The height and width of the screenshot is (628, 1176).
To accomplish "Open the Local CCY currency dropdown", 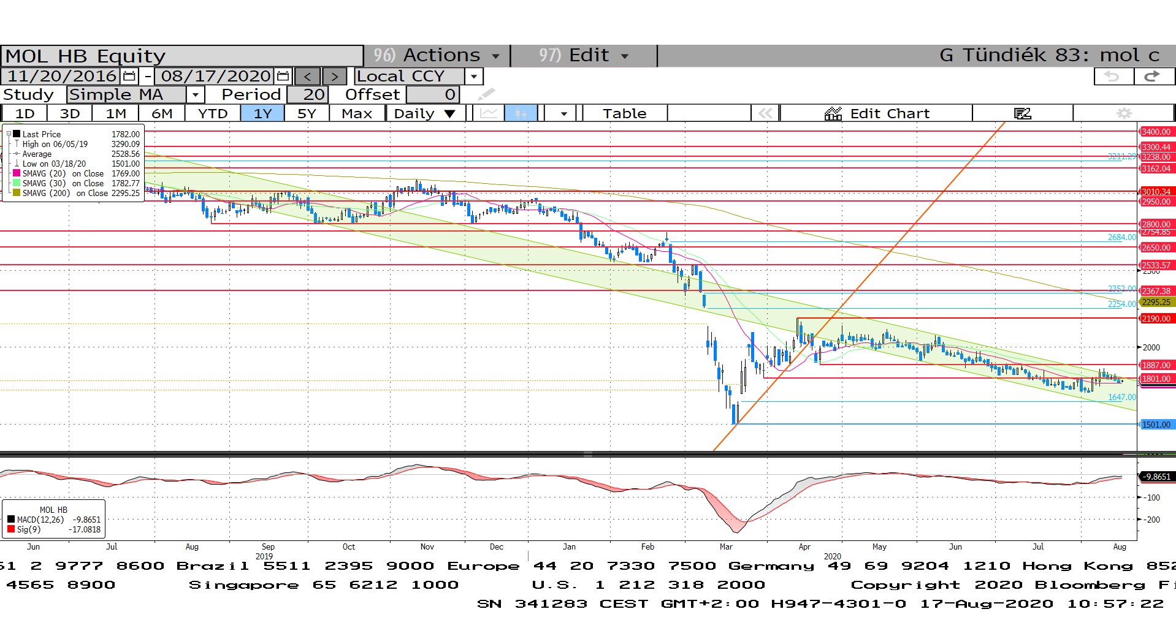I will [x=473, y=76].
